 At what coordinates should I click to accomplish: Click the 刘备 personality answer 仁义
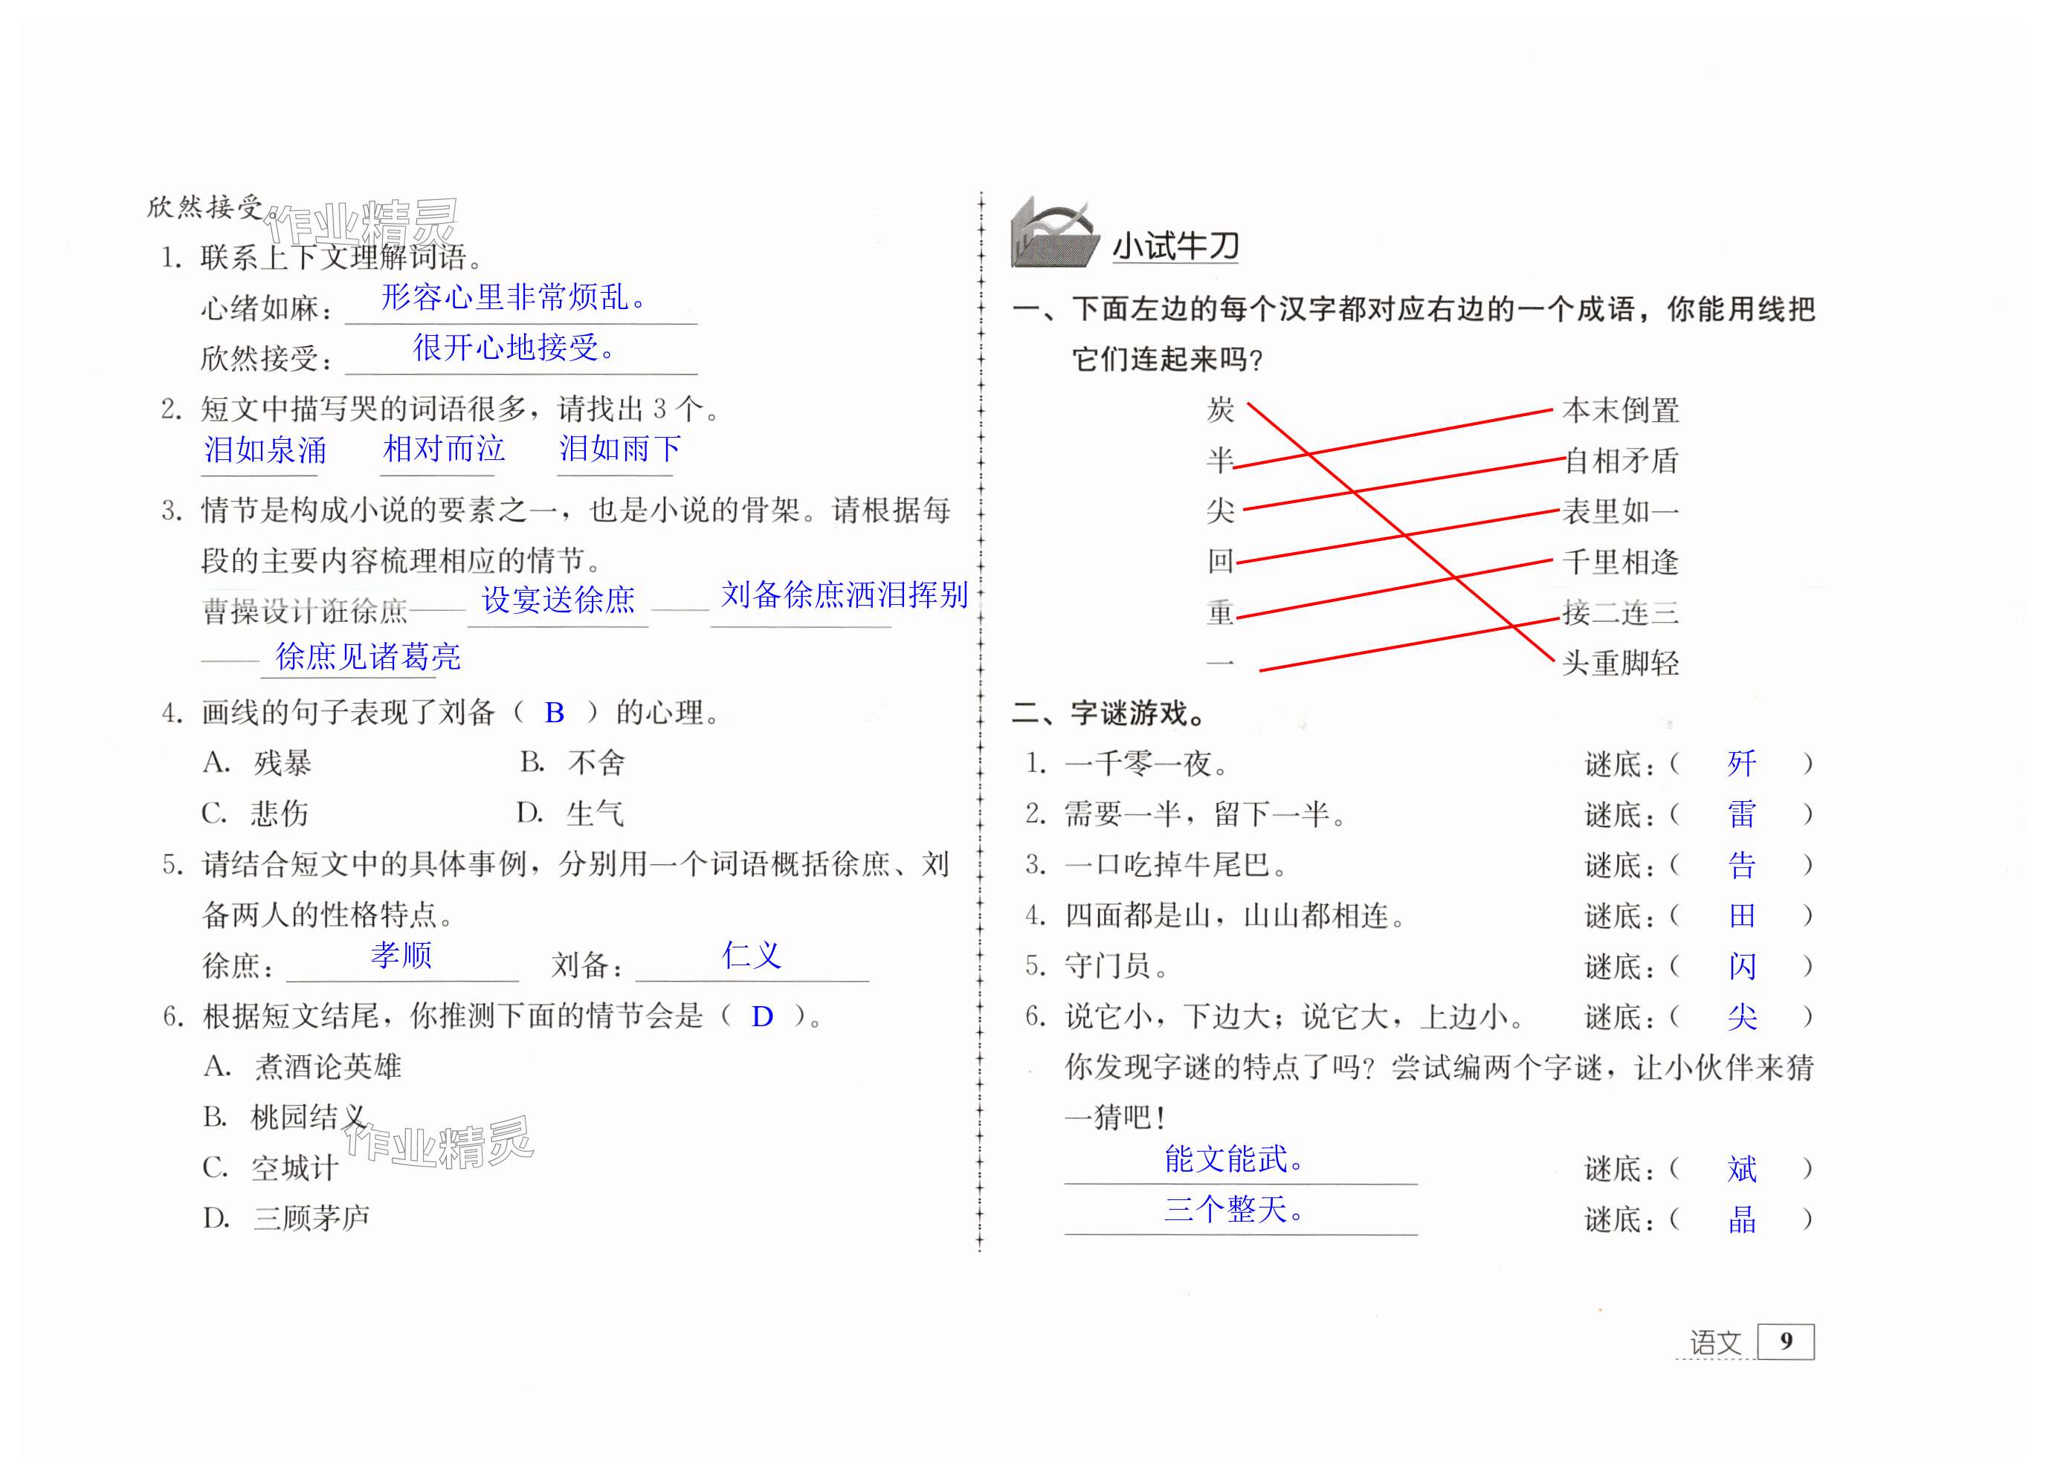[x=751, y=955]
